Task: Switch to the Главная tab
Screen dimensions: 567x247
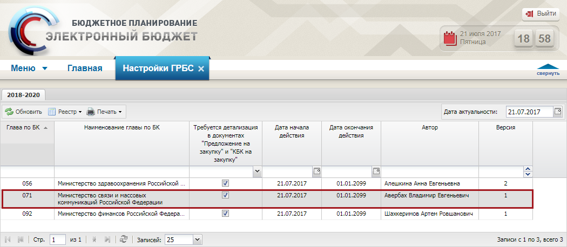Action: 85,68
